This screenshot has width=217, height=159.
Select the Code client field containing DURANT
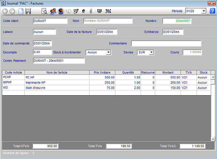[x=50, y=21]
